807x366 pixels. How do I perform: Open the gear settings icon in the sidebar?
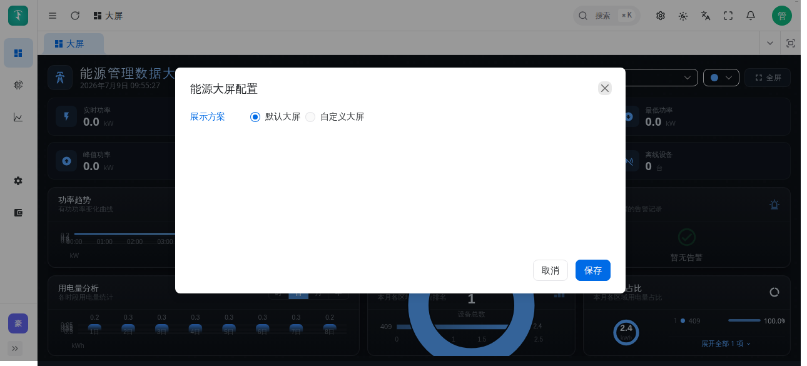[18, 181]
